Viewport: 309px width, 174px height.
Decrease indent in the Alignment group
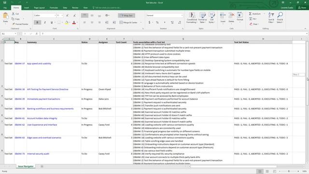(x=107, y=23)
